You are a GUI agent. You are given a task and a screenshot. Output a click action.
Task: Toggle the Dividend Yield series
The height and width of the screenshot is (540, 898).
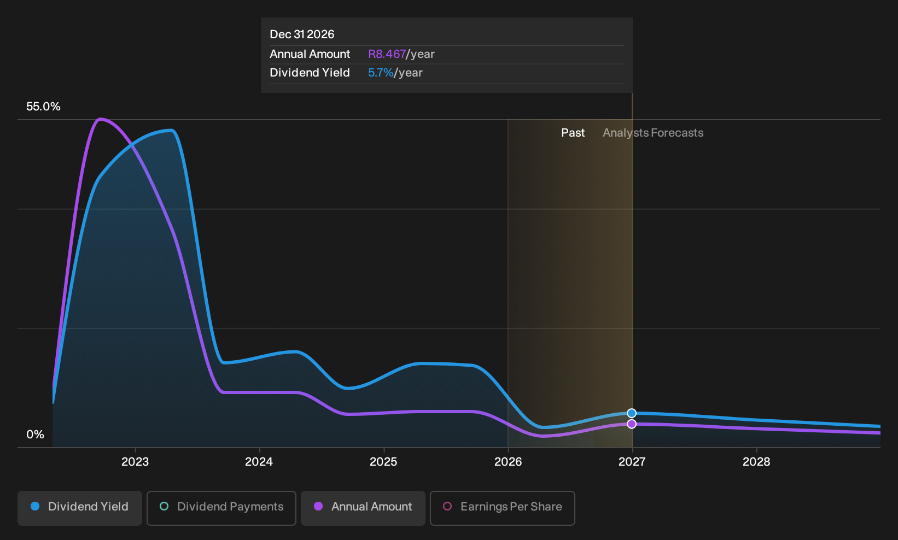[80, 508]
